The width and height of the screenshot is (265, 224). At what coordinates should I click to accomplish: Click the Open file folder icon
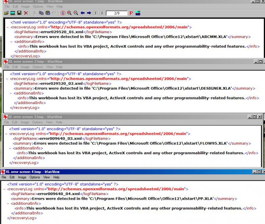pyautogui.click(x=6, y=13)
